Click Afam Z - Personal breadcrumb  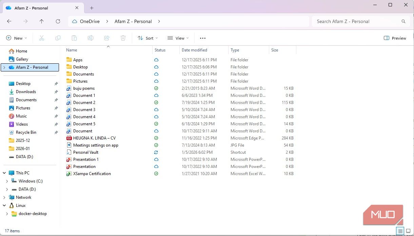pos(133,21)
